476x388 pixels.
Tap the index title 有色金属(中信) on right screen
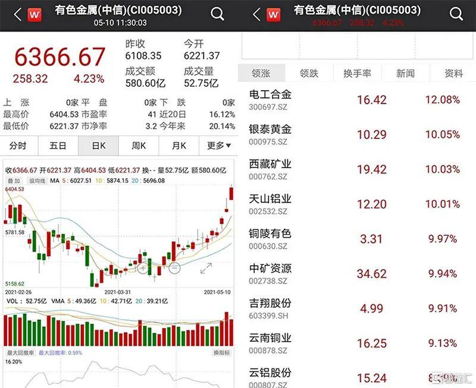coord(358,10)
